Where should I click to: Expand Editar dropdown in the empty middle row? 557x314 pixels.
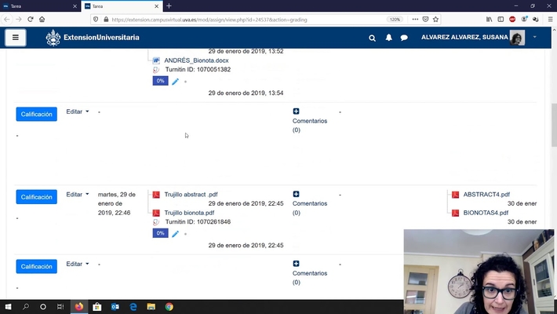(78, 111)
